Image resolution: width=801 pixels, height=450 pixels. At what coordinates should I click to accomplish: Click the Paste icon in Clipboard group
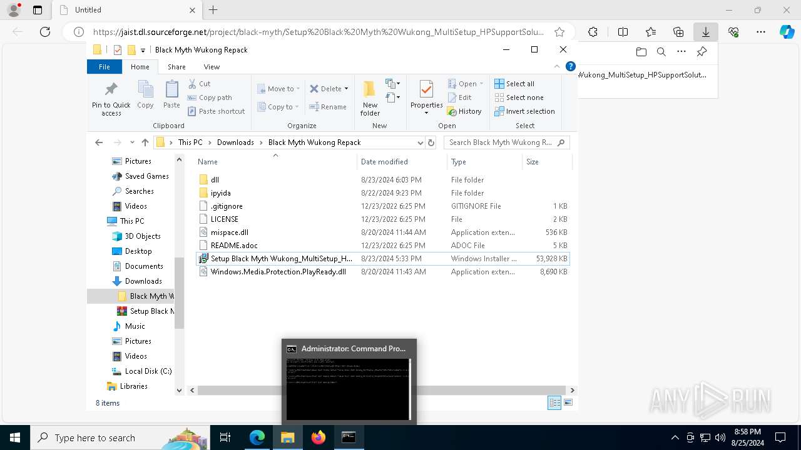pos(171,94)
